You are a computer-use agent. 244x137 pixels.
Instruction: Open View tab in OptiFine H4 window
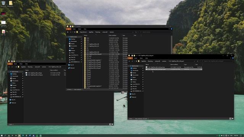coord(26,64)
